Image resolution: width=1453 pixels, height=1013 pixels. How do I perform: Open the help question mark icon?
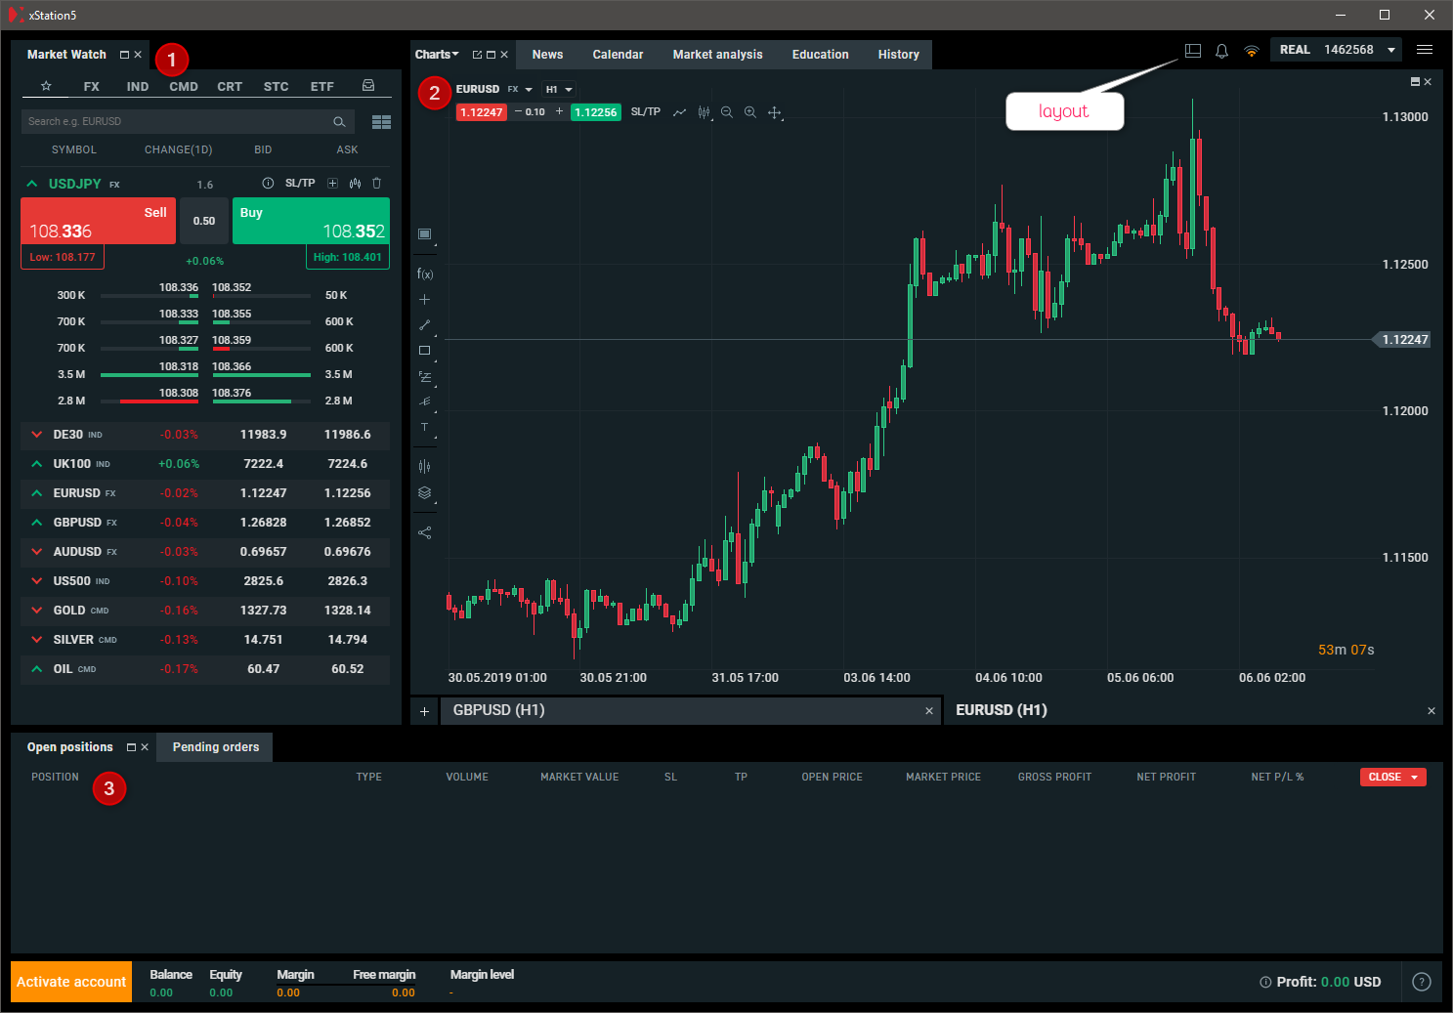tap(1422, 982)
